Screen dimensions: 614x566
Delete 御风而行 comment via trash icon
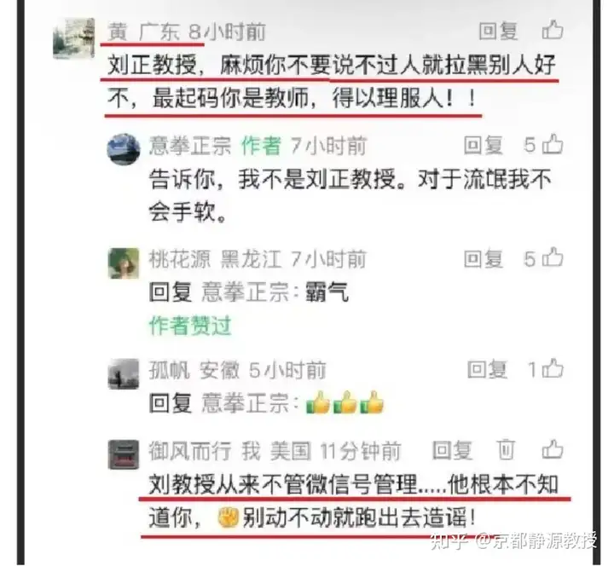[506, 450]
